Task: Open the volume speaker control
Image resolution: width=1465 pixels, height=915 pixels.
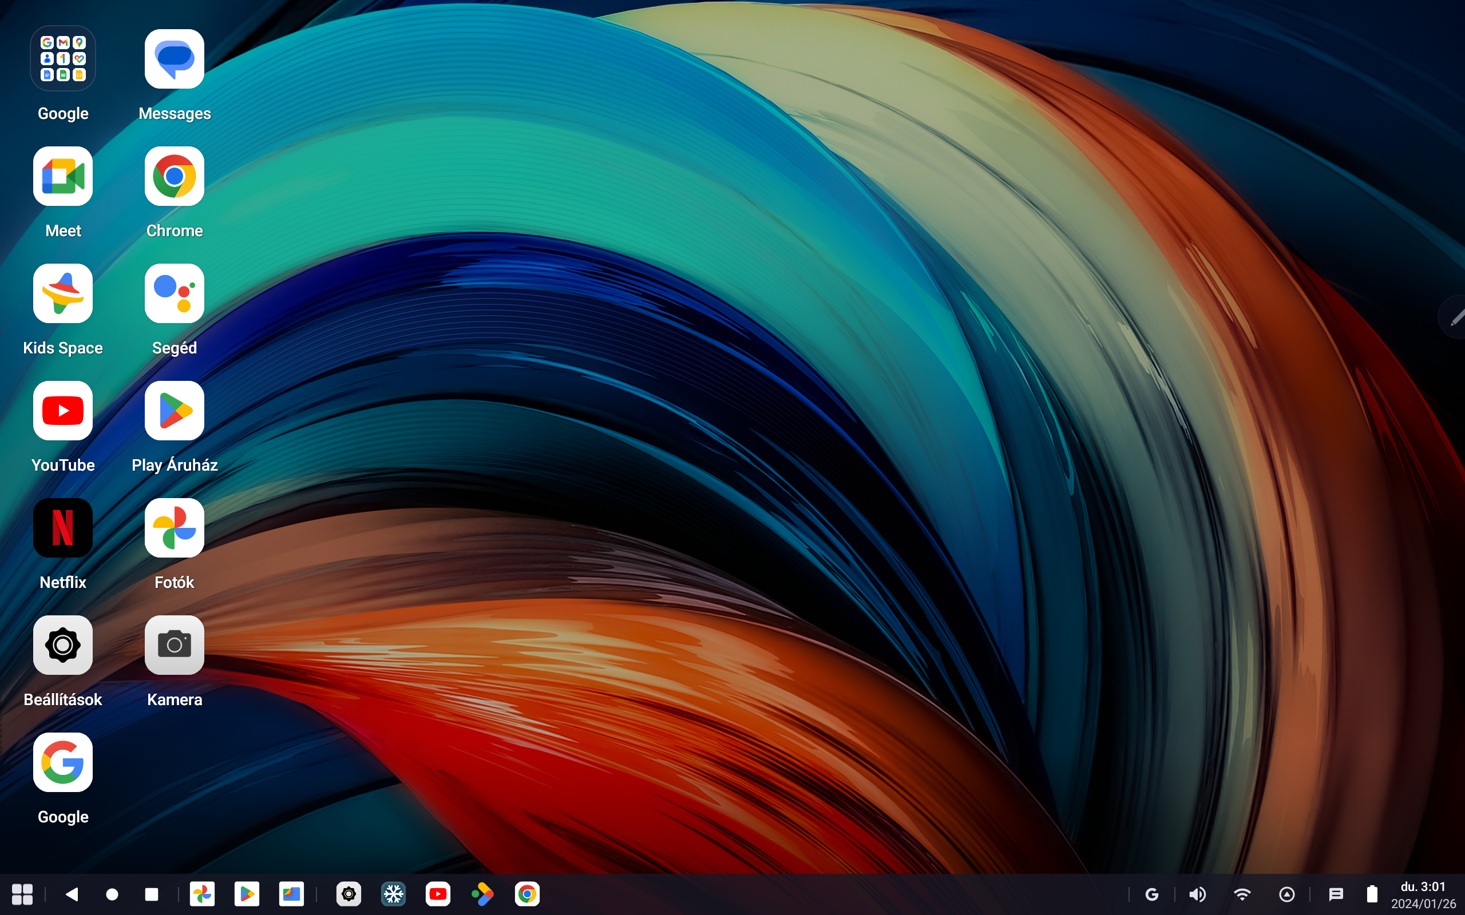Action: (1197, 894)
